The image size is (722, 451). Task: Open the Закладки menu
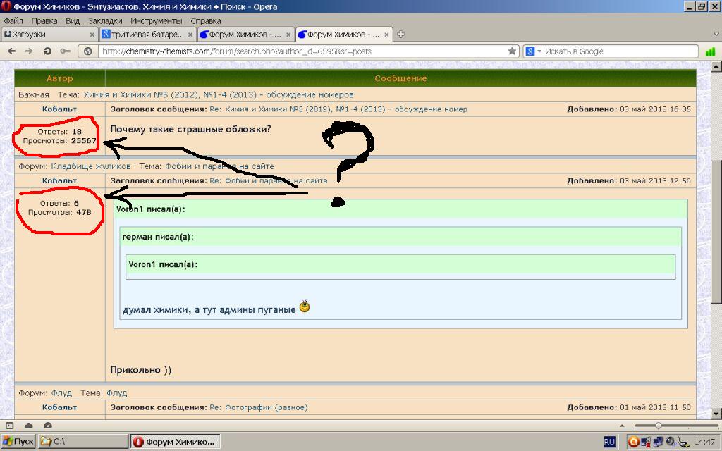click(x=100, y=21)
